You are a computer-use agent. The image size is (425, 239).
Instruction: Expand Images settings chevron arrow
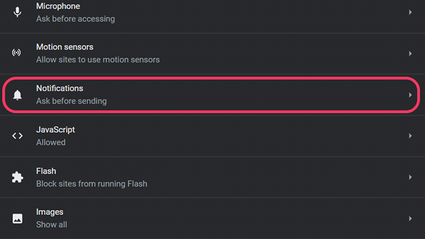[410, 218]
